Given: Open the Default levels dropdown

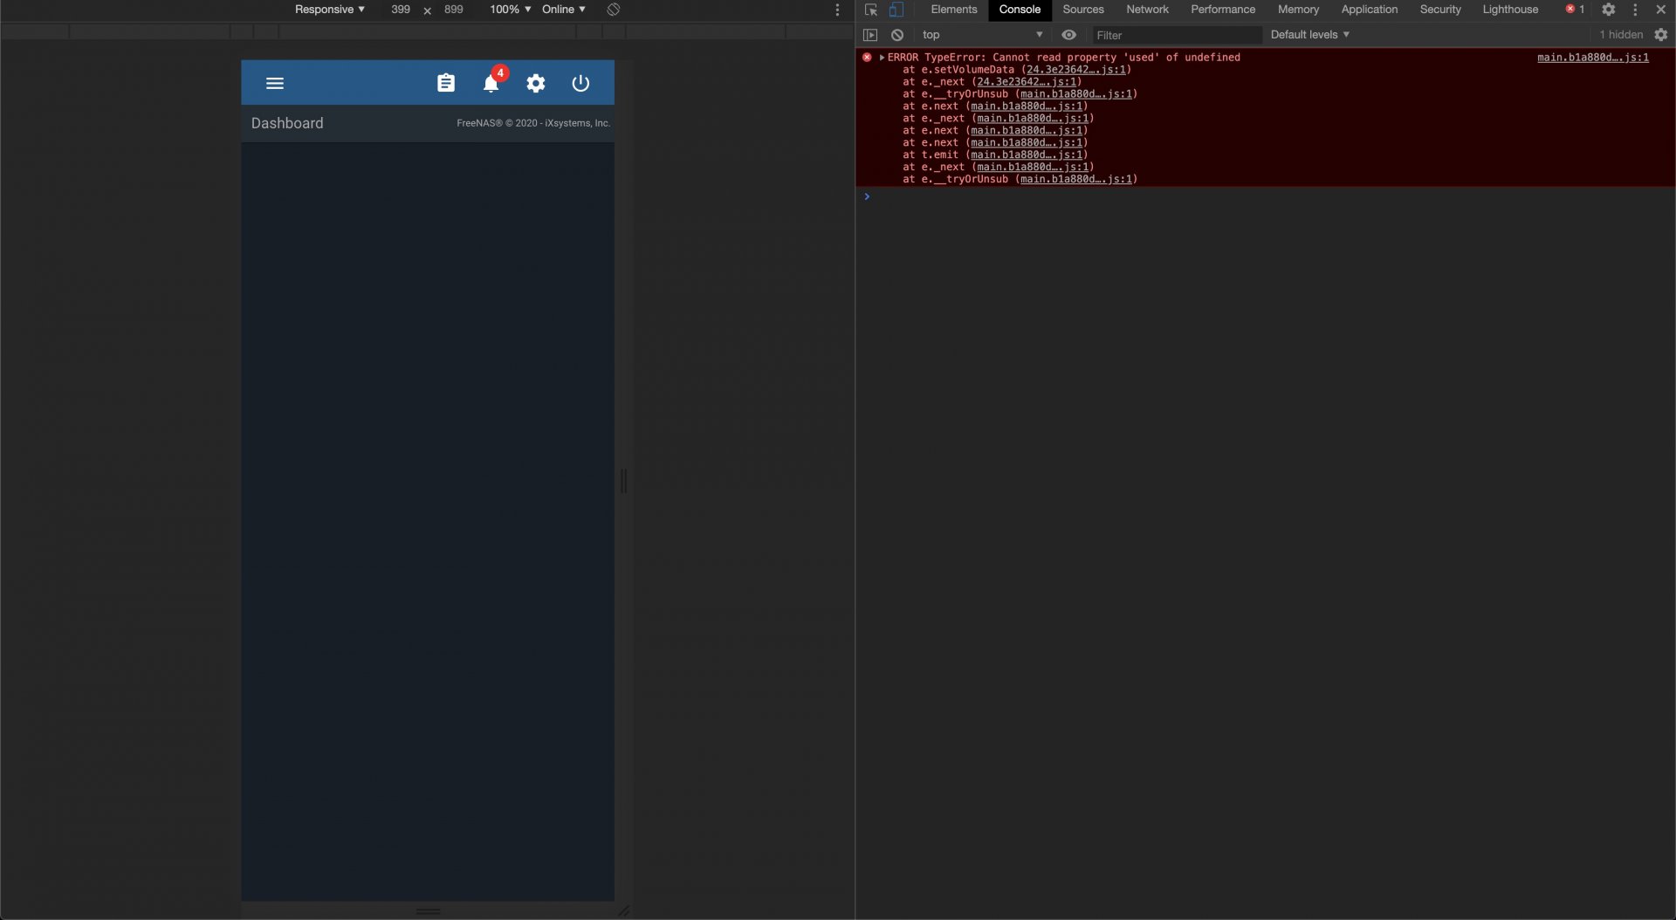Looking at the screenshot, I should 1310,35.
